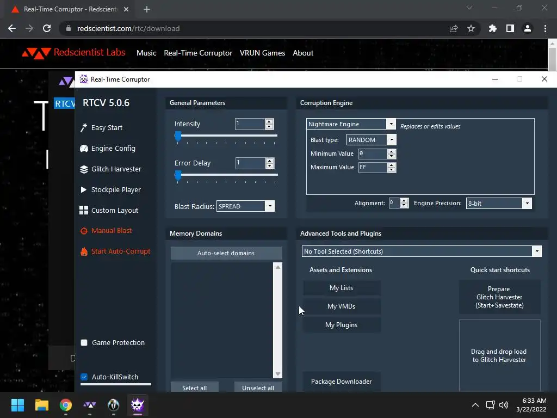Increase Intensity with the up stepper
This screenshot has width=557, height=418.
(269, 121)
